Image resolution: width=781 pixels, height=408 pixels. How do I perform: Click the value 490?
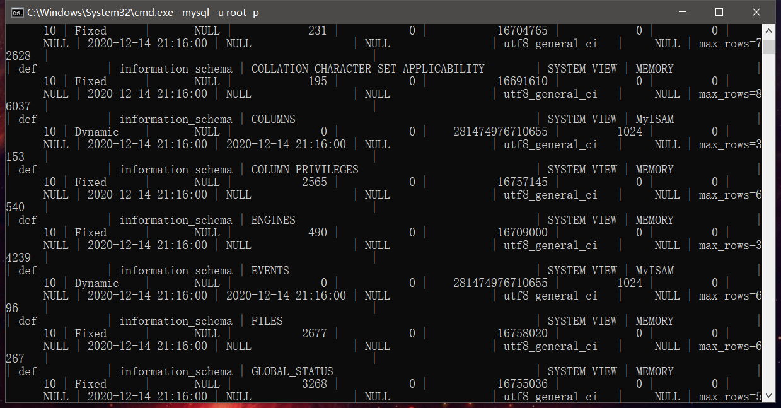tap(318, 233)
